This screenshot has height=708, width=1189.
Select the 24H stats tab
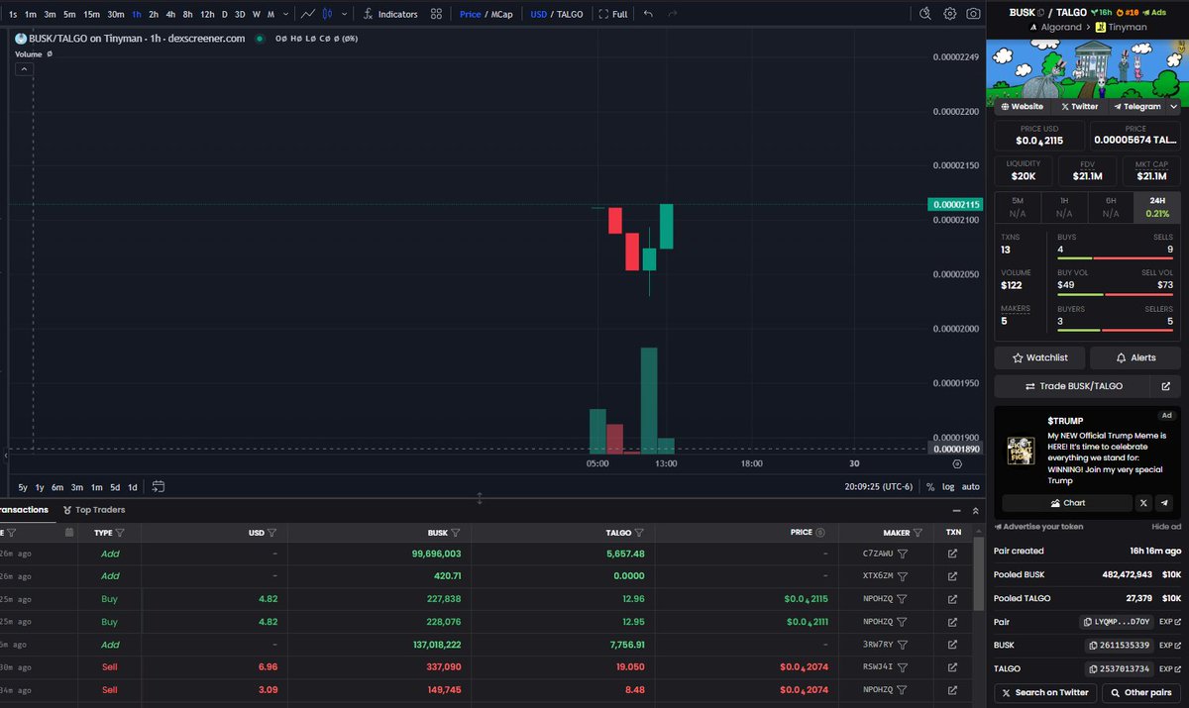click(1157, 206)
